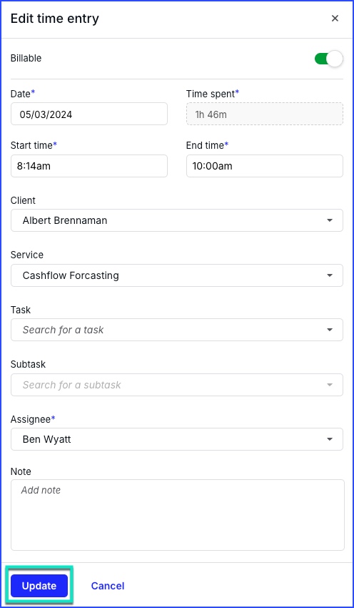
Task: Click the caret arrow in the Assignee field
Action: 330,439
